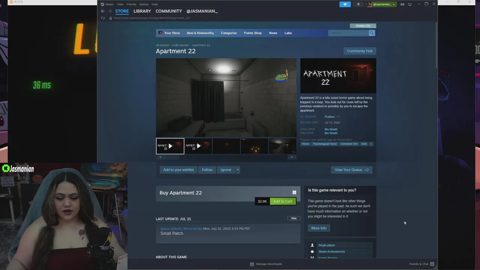Open the Steam menu

pyautogui.click(x=109, y=4)
